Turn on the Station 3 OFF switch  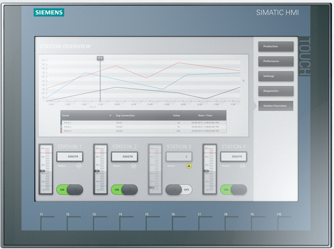(179, 190)
